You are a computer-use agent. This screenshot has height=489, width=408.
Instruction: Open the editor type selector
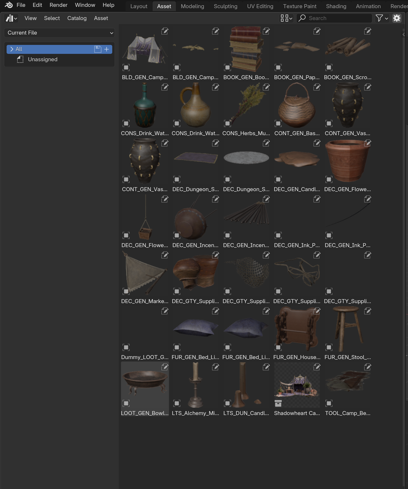[x=11, y=18]
